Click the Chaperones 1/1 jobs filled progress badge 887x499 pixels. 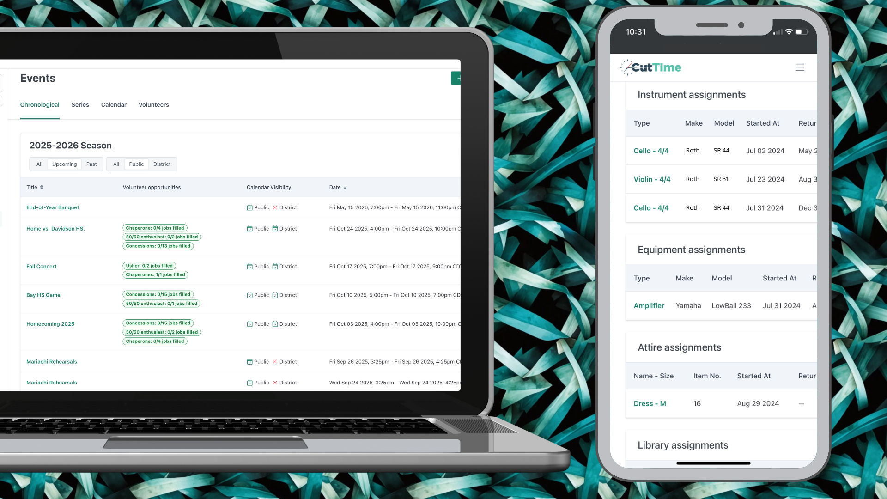click(155, 274)
